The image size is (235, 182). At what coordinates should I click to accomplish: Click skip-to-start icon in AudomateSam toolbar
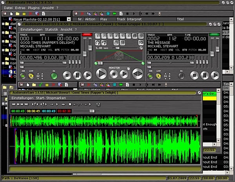click(x=14, y=104)
